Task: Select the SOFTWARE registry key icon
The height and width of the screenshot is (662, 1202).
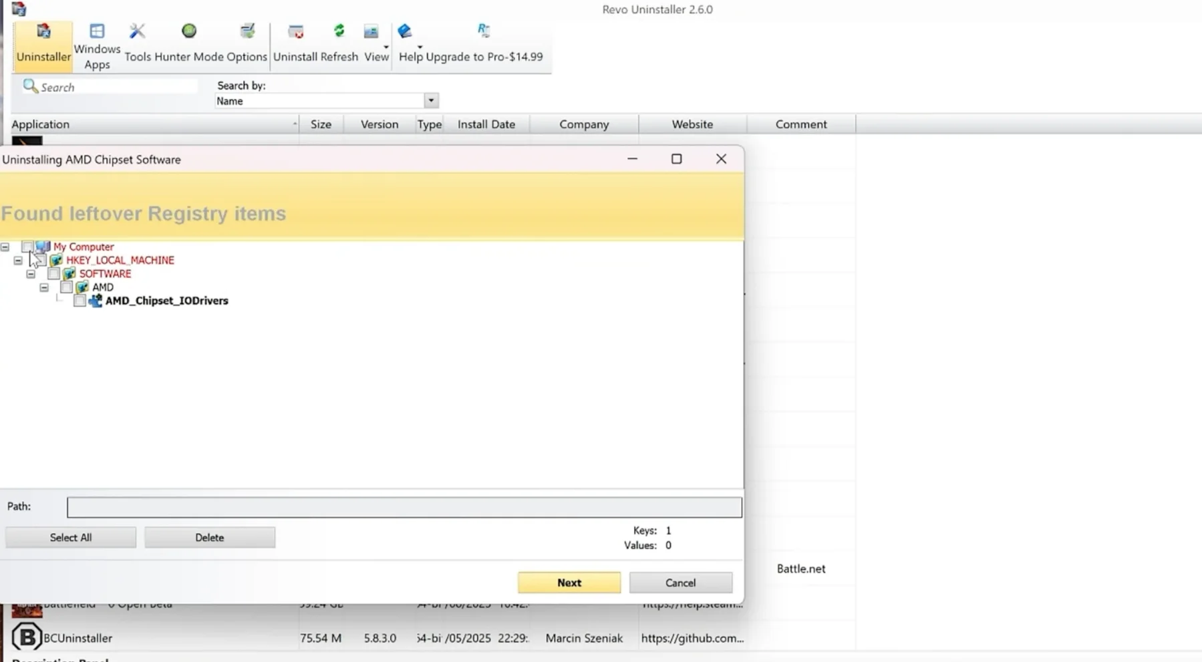Action: [69, 273]
